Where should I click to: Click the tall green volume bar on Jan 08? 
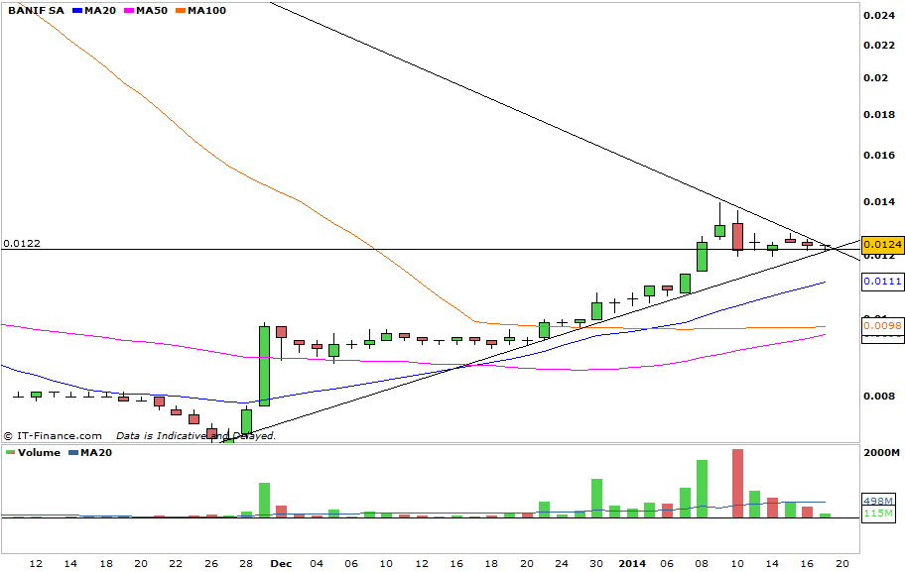pos(702,489)
